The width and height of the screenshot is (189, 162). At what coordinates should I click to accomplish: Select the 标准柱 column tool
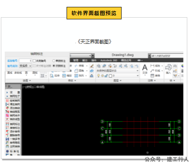click(x=13, y=151)
